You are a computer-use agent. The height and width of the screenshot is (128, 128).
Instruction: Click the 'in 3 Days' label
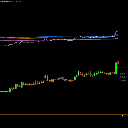pos(123,80)
